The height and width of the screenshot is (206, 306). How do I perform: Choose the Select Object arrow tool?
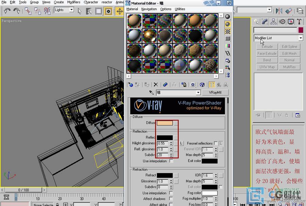tap(80, 11)
